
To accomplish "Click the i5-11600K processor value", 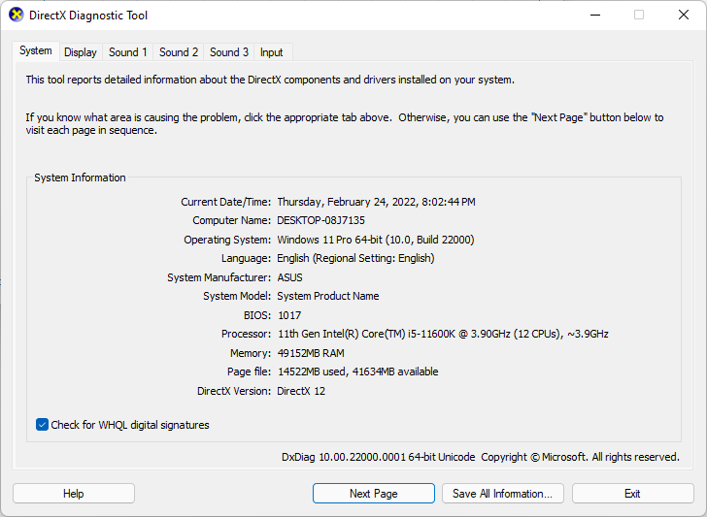I will pos(443,334).
